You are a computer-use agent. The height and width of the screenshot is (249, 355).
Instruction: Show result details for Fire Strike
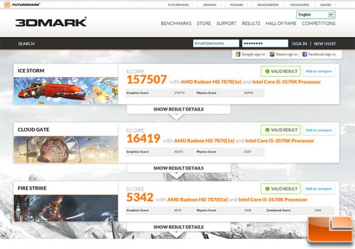click(x=178, y=227)
